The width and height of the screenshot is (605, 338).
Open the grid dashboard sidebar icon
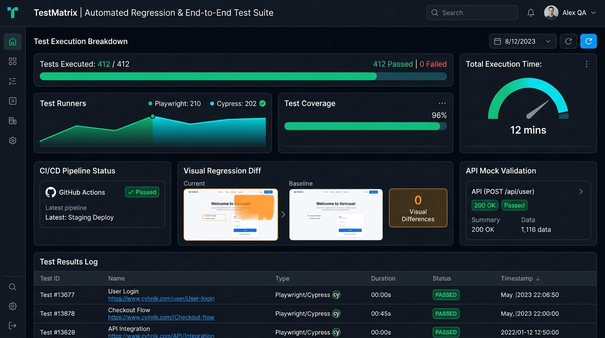12,62
